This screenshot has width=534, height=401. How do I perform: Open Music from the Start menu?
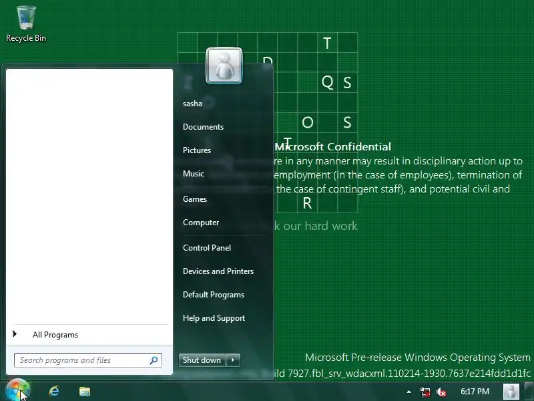(194, 174)
